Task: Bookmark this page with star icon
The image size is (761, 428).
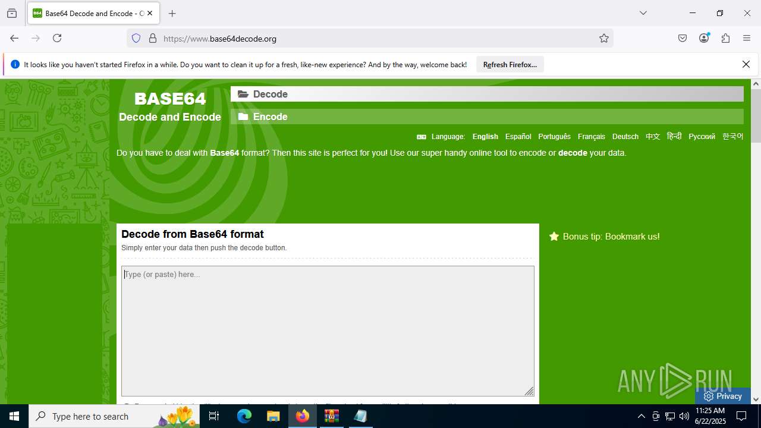Action: pos(604,39)
